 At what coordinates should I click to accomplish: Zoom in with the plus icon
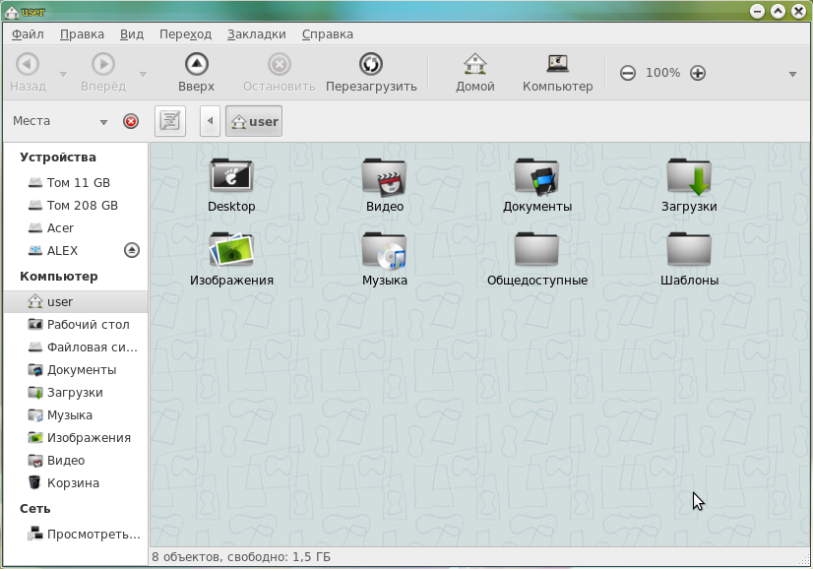click(698, 73)
